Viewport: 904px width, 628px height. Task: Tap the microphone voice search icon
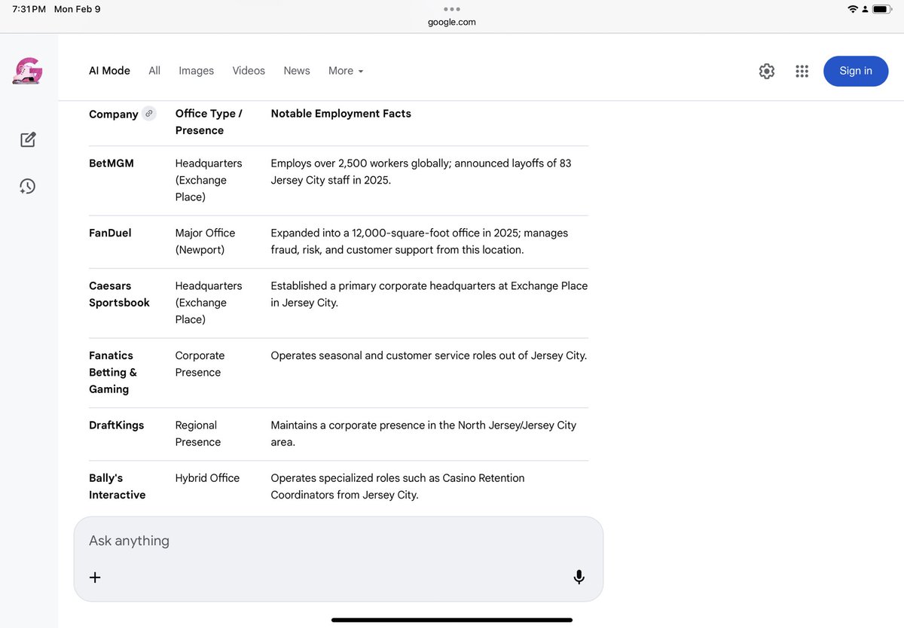click(x=579, y=578)
